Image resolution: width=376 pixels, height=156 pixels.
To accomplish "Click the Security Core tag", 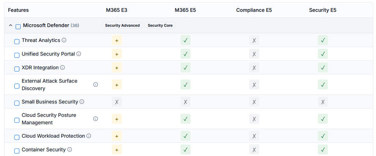I will (x=160, y=25).
